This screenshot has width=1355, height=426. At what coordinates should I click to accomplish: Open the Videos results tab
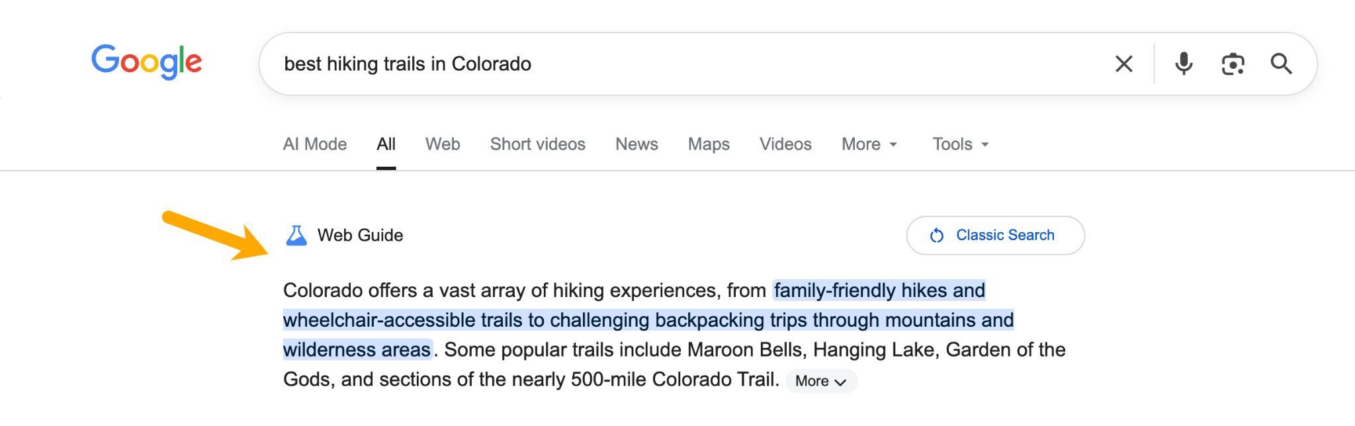pyautogui.click(x=785, y=144)
